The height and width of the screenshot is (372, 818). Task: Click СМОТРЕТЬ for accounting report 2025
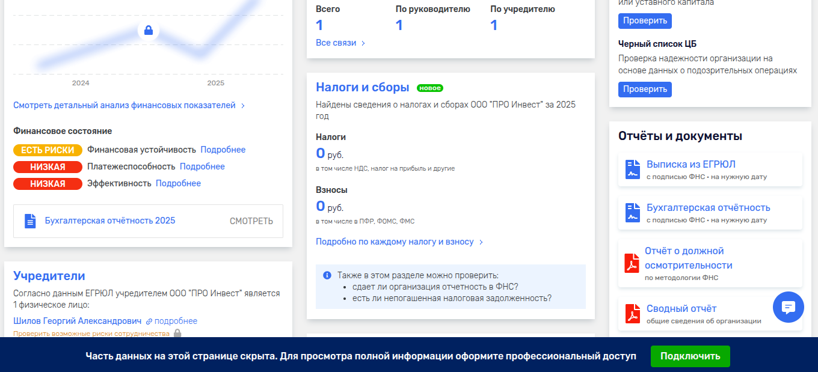[x=251, y=221]
